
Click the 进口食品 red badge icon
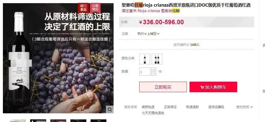point(83,8)
